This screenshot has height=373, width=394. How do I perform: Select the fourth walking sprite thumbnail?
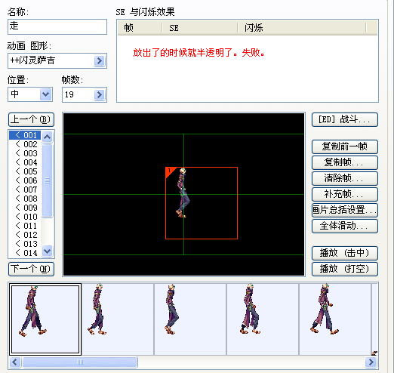coord(263,319)
